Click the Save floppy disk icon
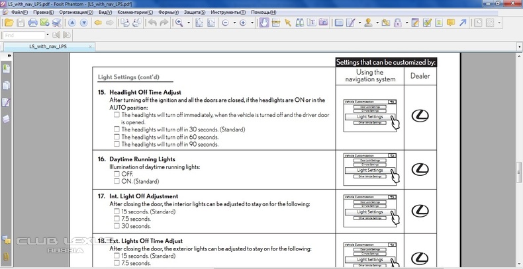 point(21,22)
